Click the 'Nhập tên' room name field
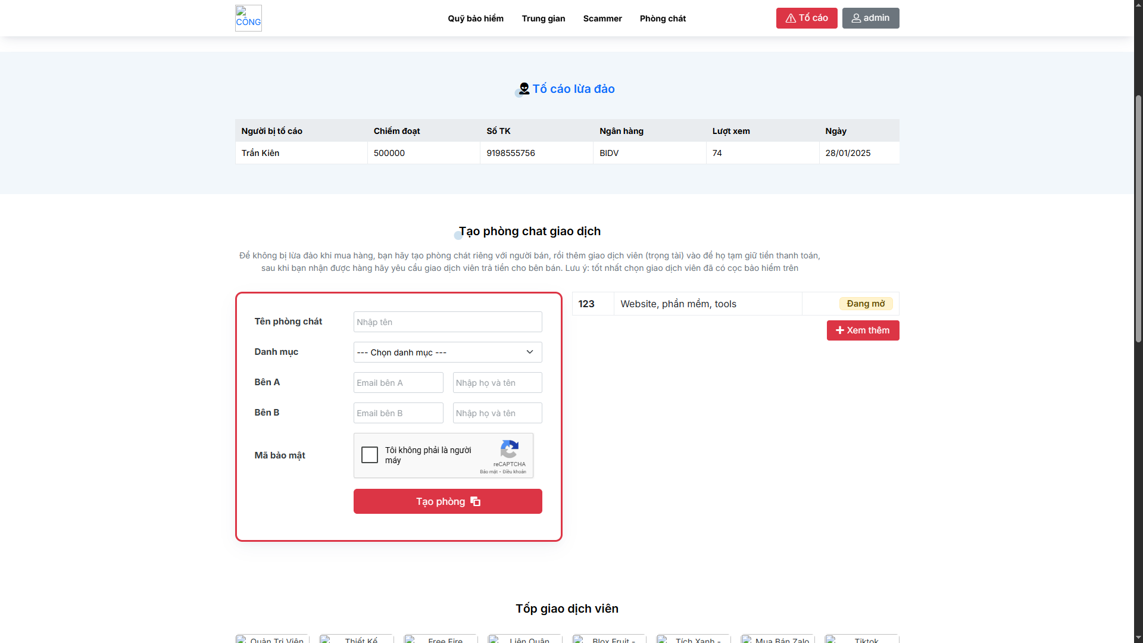Screen dimensions: 1143x643 click(447, 321)
